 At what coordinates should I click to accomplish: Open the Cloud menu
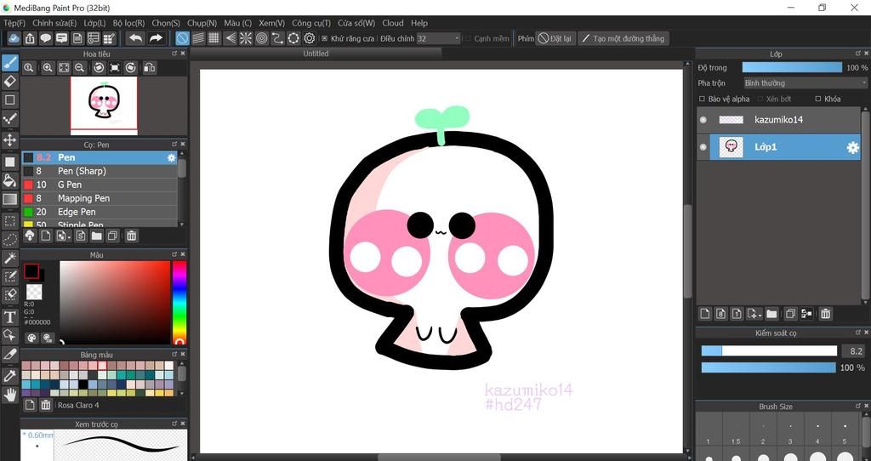click(x=393, y=23)
